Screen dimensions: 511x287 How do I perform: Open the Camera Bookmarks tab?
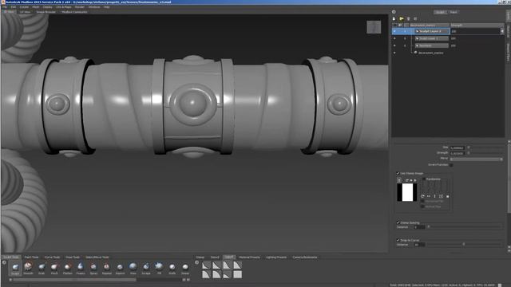click(305, 257)
